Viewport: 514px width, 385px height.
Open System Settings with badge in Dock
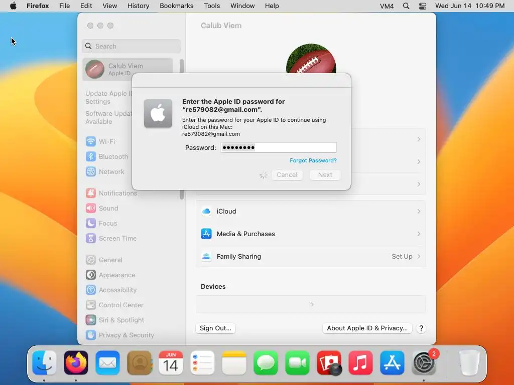424,363
